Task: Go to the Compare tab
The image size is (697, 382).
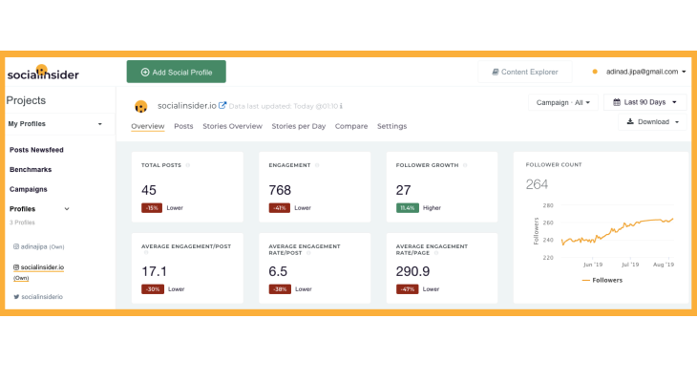Action: (351, 126)
